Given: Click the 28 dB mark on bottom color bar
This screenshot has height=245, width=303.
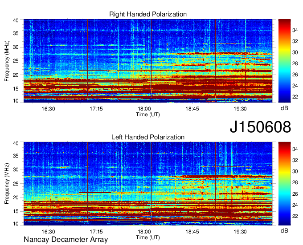Looking at the screenshot, I should (295, 183).
